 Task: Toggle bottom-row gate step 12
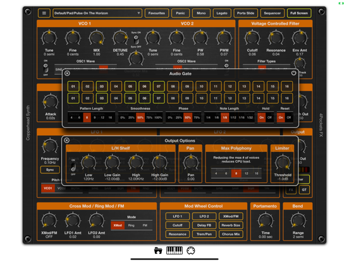coord(230,98)
